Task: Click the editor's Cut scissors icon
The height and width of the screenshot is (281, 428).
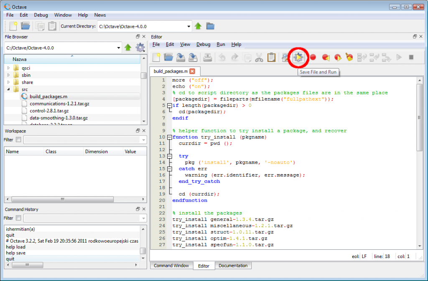Action: [259, 58]
